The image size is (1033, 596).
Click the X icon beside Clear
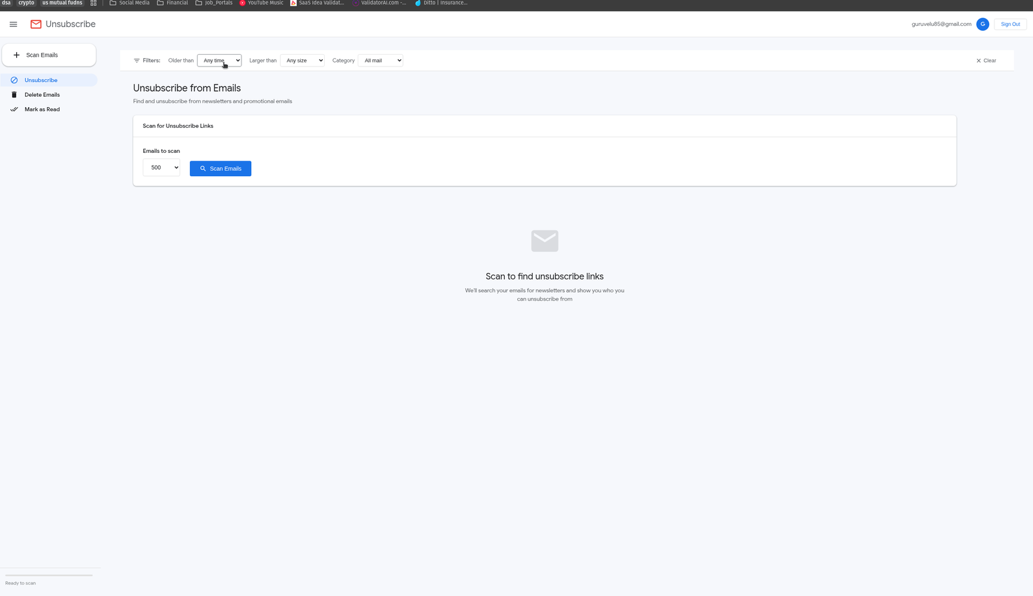tap(979, 61)
